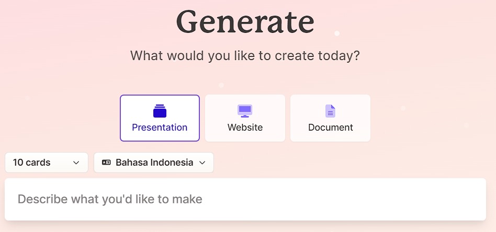Click the language translate icon
The width and height of the screenshot is (496, 232).
[x=106, y=163]
